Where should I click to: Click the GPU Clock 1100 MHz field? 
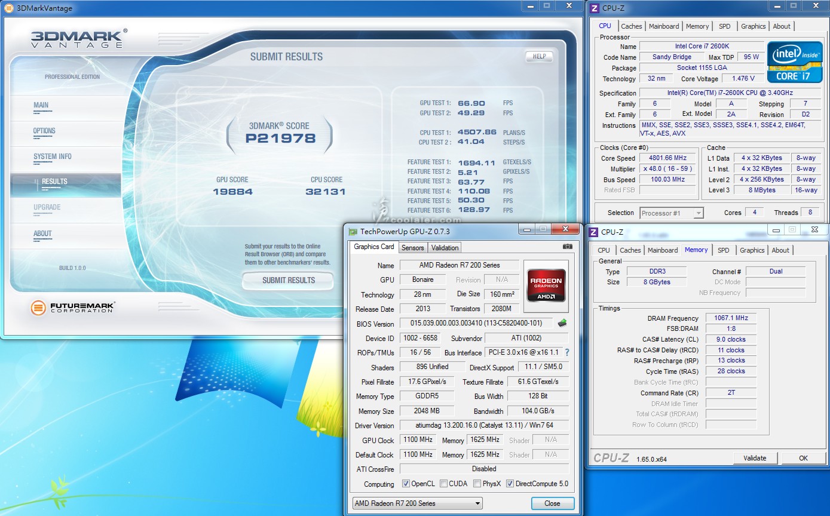coord(418,440)
